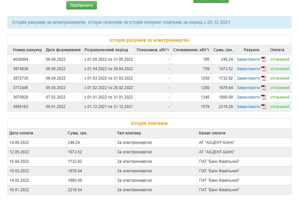Use Завантажити link for January 2022 invoice
Viewport: 298px width, 200px height.
point(248,97)
